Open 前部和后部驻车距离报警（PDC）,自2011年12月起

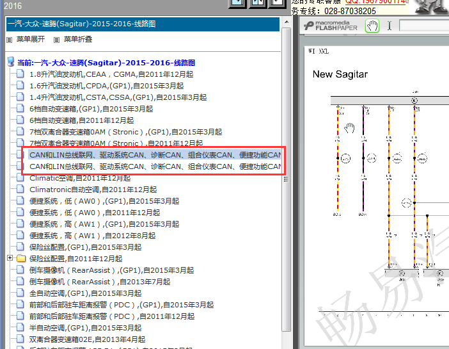pos(112,316)
